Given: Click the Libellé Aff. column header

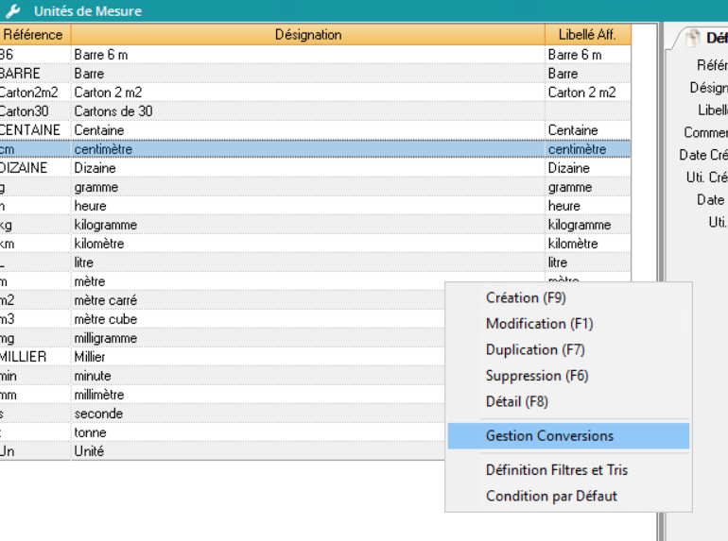Looking at the screenshot, I should pos(586,35).
